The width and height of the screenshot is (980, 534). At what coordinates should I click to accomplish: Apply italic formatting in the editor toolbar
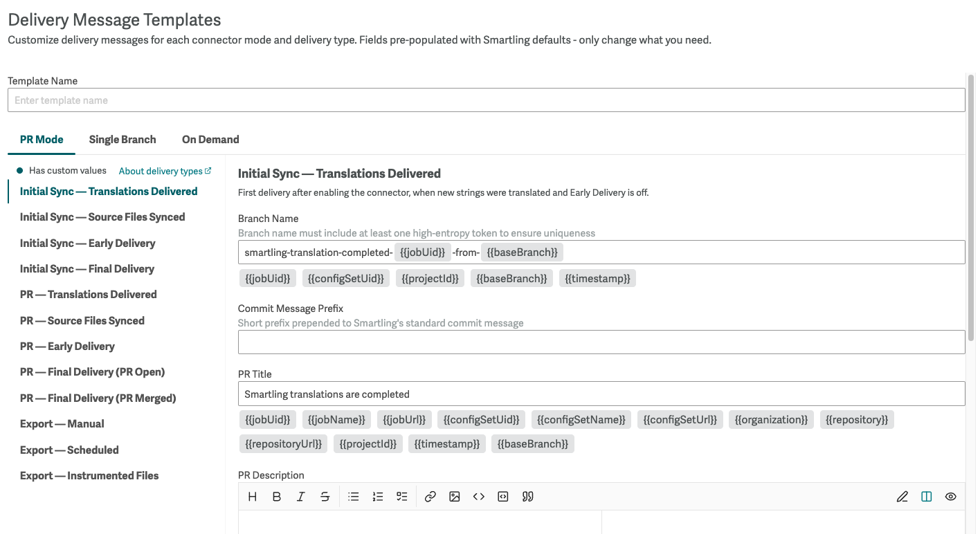pyautogui.click(x=301, y=497)
